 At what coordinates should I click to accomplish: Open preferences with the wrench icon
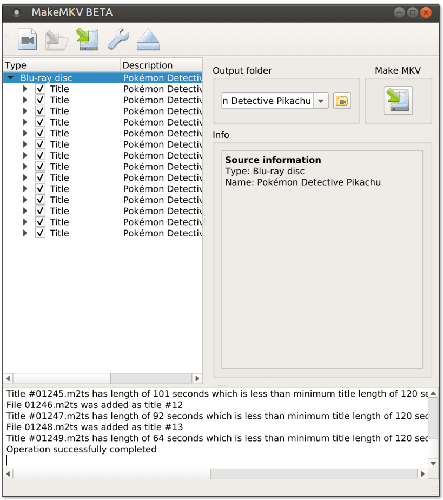coord(118,39)
